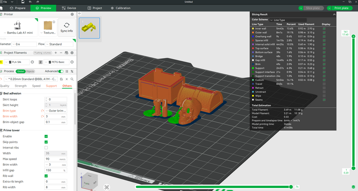This screenshot has height=191, width=358.
Task: Add a new project filament
Action: [x=55, y=53]
